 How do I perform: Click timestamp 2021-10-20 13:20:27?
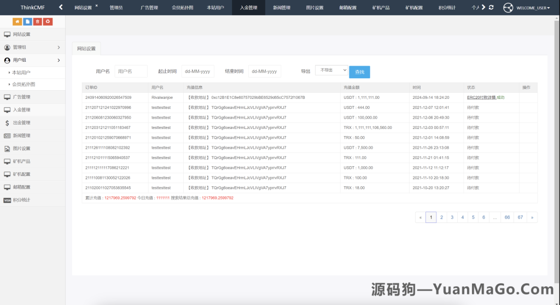point(431,188)
